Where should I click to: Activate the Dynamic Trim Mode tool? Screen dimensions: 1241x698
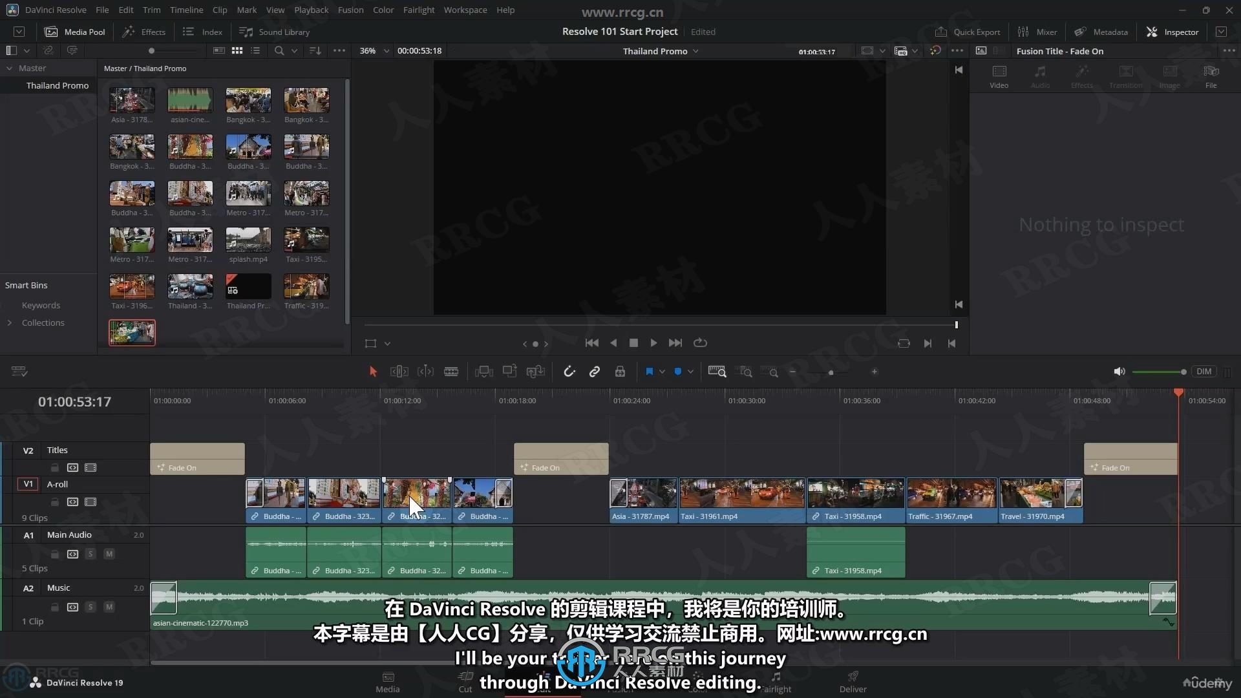[x=425, y=372]
